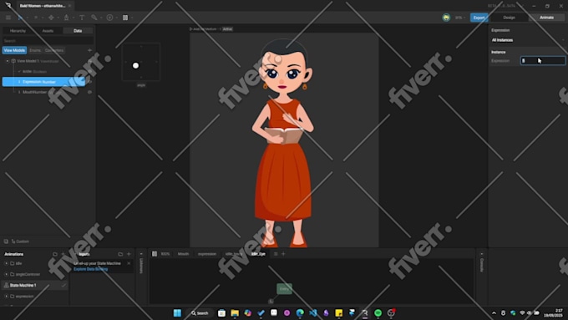Image resolution: width=568 pixels, height=320 pixels.
Task: Add a new state machine layer
Action: (x=283, y=254)
